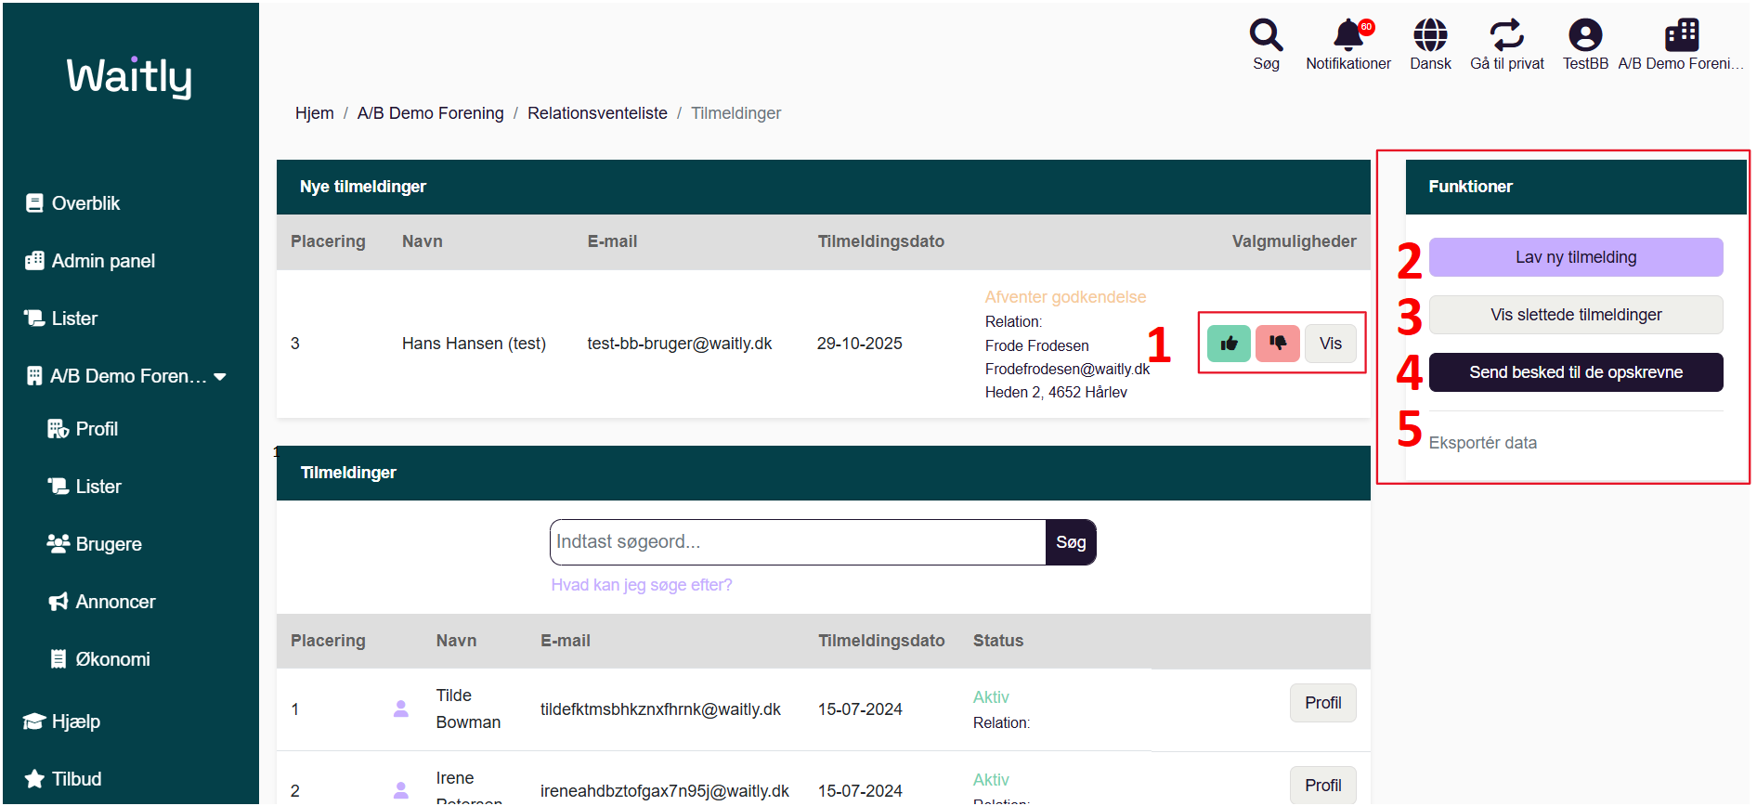Go to Relationsventeliste breadcrumb
Viewport: 1757px width, 806px height.
click(x=597, y=113)
